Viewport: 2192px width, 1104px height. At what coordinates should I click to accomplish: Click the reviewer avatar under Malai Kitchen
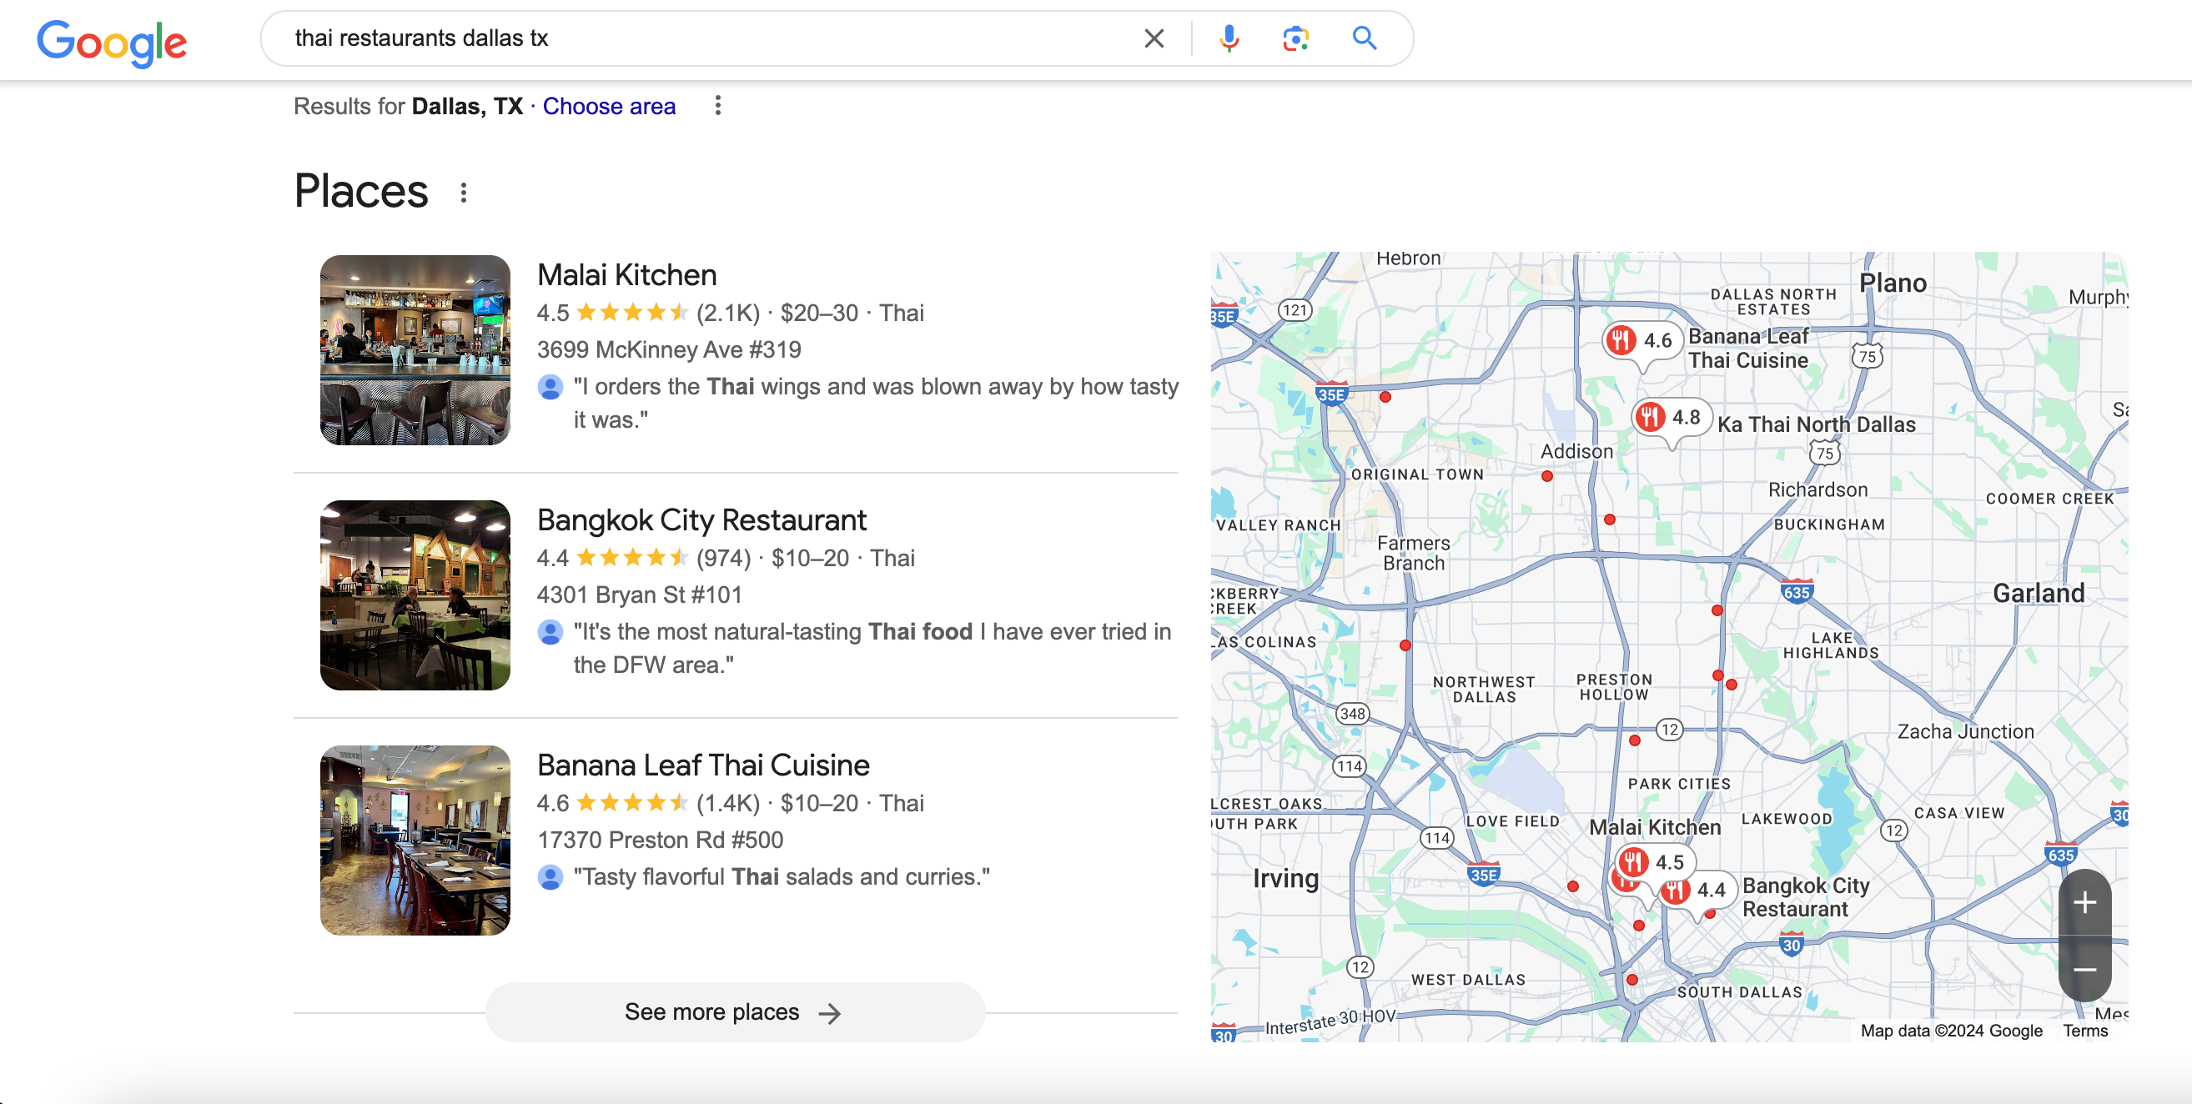pyautogui.click(x=551, y=388)
